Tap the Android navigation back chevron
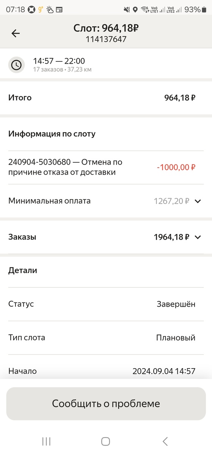Screen dimensions: 212x455 point(165,441)
